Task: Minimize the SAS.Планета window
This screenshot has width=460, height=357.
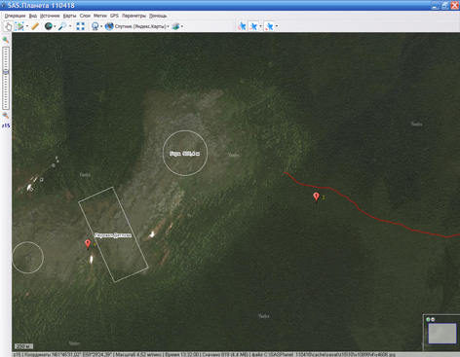Action: (x=436, y=5)
